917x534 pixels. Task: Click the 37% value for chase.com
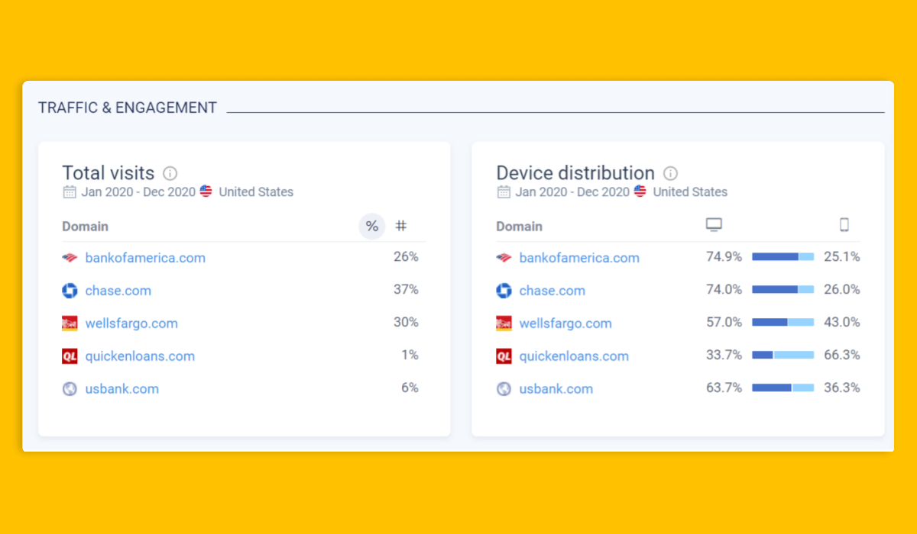(406, 290)
